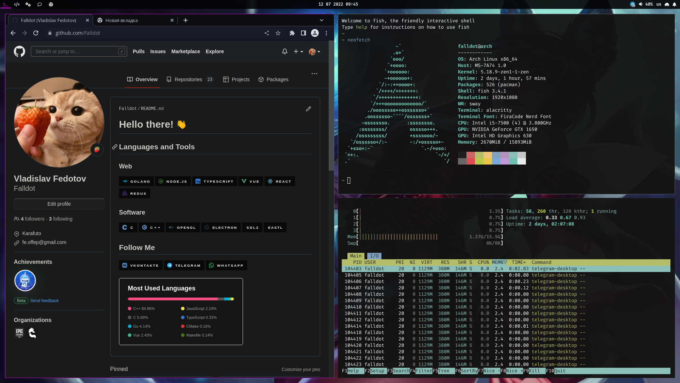Click the React badge
Image resolution: width=680 pixels, height=383 pixels.
tap(280, 181)
